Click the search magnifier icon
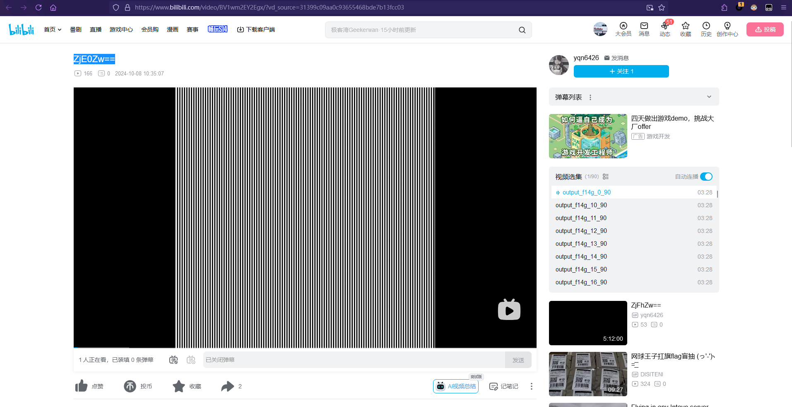The image size is (792, 407). (522, 30)
